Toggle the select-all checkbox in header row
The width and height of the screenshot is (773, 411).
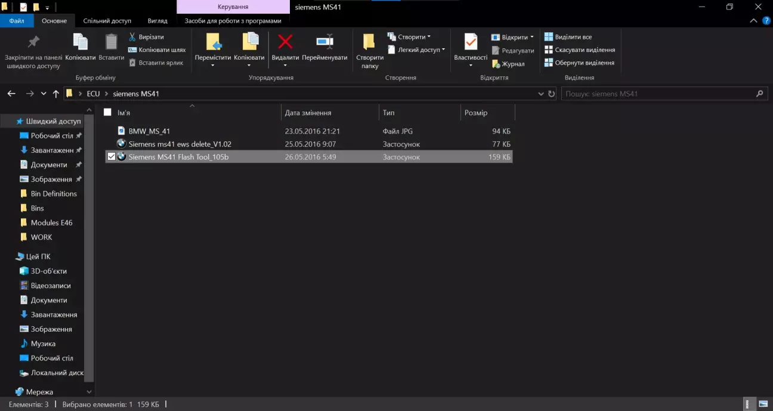(107, 112)
